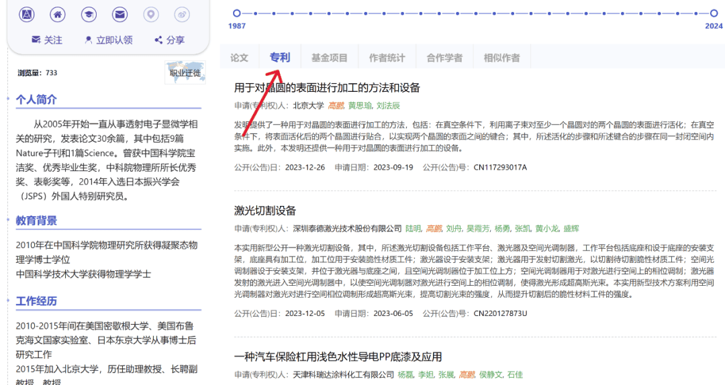Image resolution: width=725 pixels, height=385 pixels.
Task: Click the 个人简介 section heading
Action: [x=36, y=99]
